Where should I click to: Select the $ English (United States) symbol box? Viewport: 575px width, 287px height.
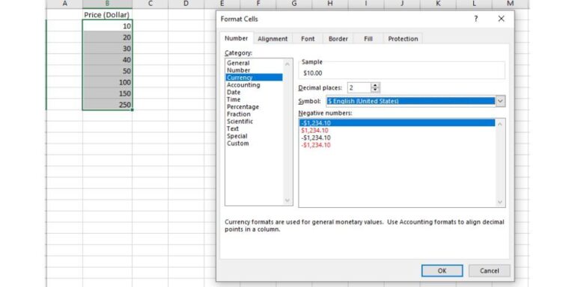411,101
